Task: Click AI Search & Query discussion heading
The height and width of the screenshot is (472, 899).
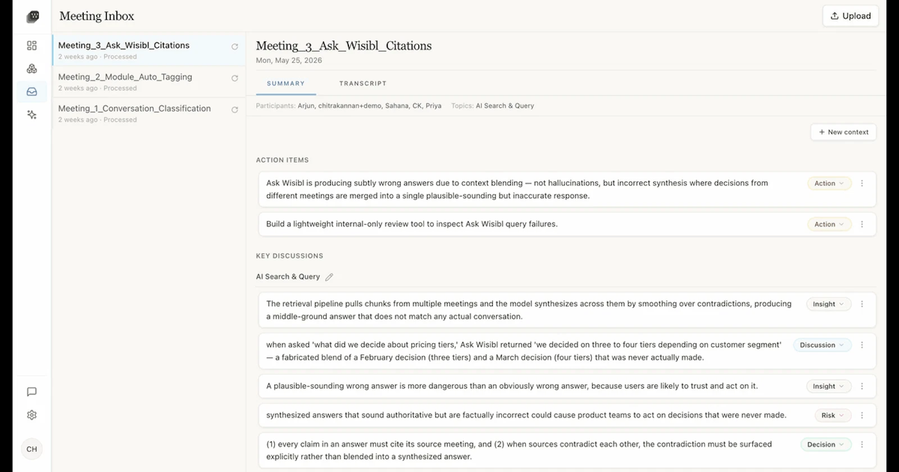Action: tap(288, 276)
